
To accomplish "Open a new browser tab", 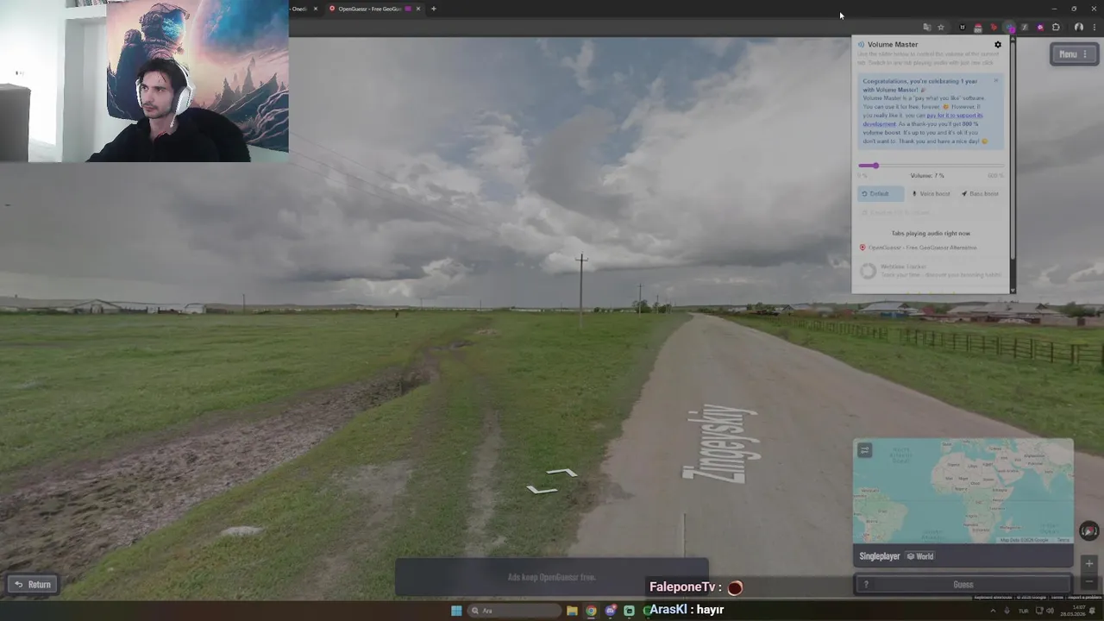I will (433, 9).
